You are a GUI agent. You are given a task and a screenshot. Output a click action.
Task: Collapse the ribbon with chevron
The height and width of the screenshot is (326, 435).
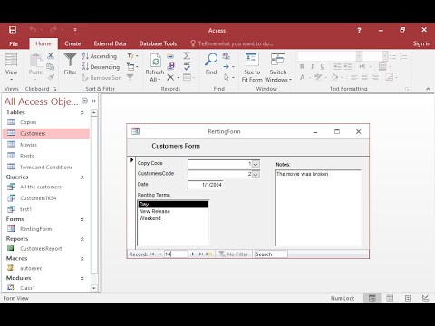pyautogui.click(x=428, y=89)
